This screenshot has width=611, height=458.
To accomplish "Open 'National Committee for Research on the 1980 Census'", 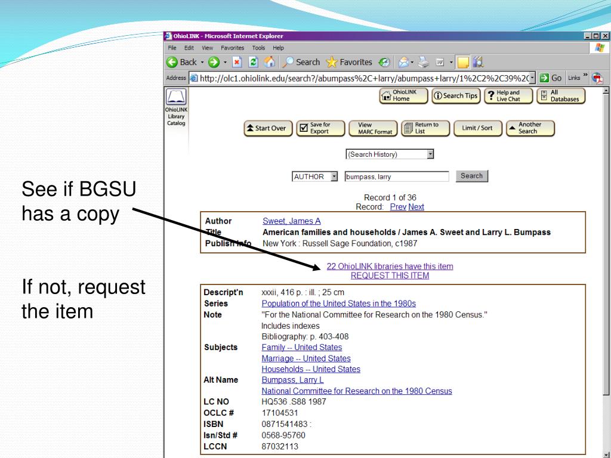I will [x=357, y=391].
